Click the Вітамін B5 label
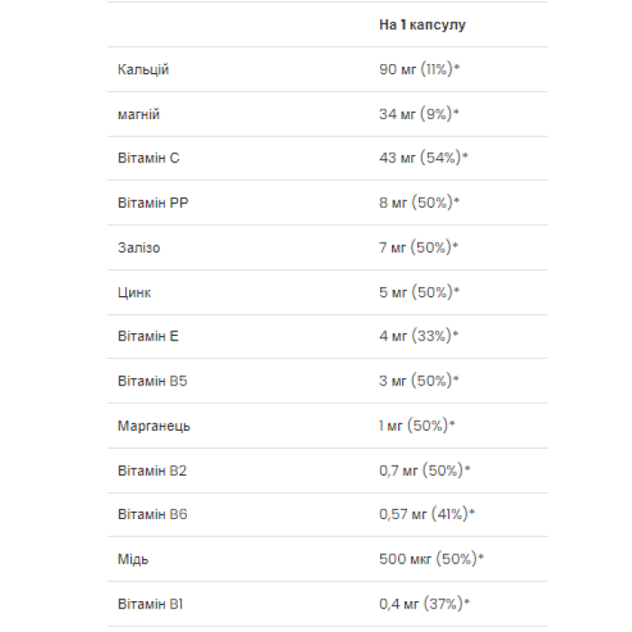 click(153, 380)
